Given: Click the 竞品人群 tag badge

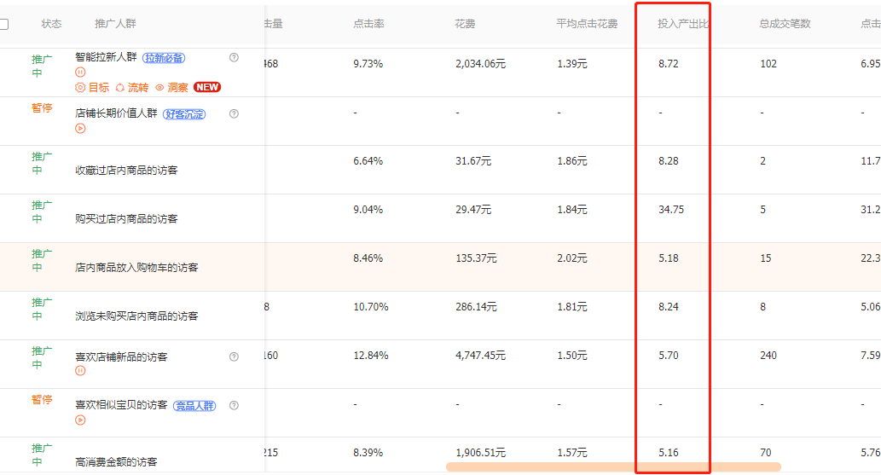Looking at the screenshot, I should (195, 406).
